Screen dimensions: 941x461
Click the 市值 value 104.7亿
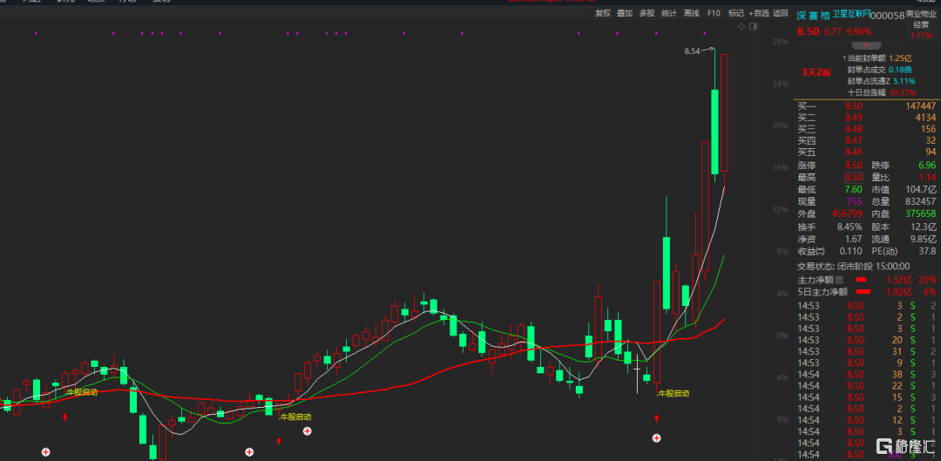tap(923, 190)
